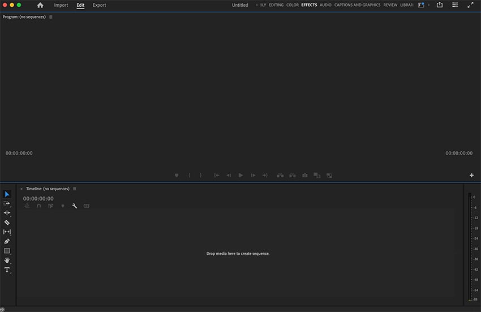
Task: Add a marker in the Timeline panel
Action: point(63,206)
